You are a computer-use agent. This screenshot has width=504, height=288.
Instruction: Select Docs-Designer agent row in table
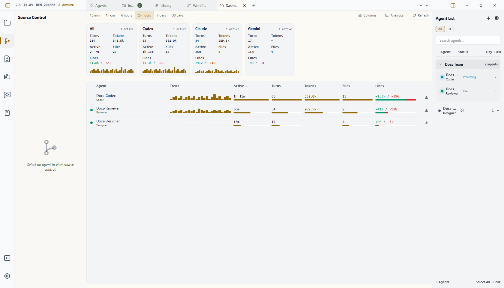point(259,123)
